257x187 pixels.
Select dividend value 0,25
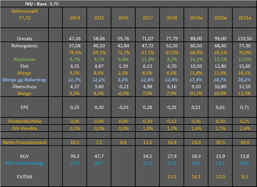(x=245, y=121)
